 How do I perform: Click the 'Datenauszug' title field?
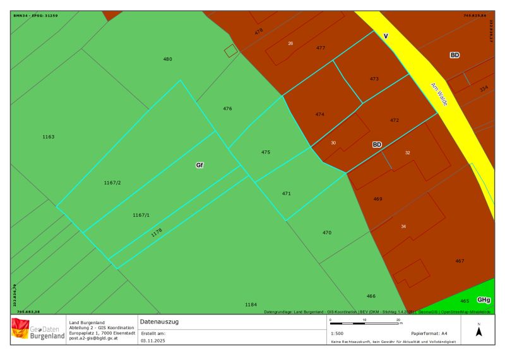(x=160, y=322)
